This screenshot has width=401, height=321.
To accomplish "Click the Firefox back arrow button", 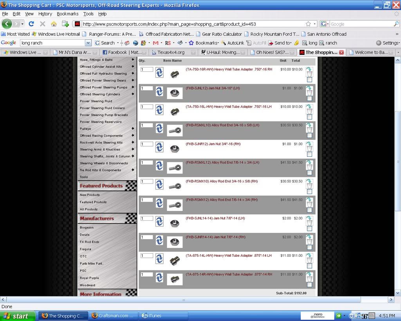I will click(x=7, y=24).
